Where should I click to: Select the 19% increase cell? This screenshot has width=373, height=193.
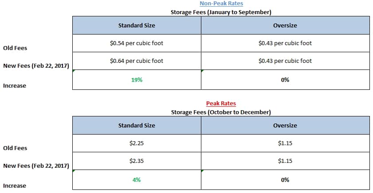tap(137, 80)
